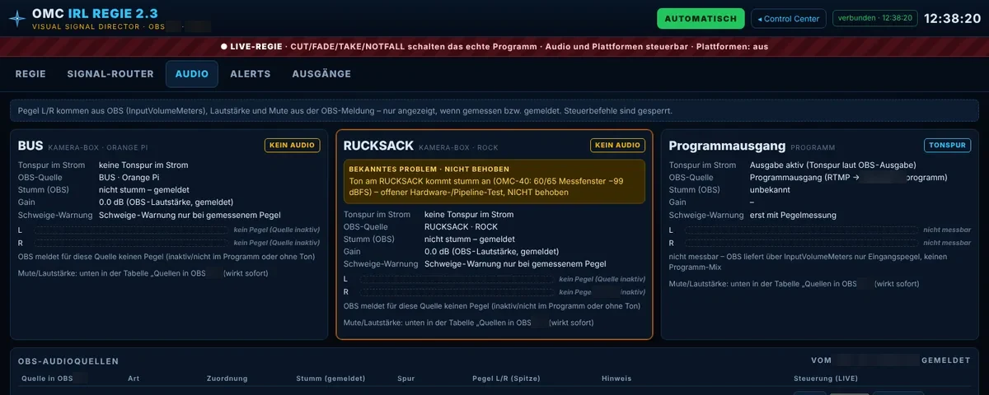989x395 pixels.
Task: Click the large 12:38:20 clock
Action: [x=952, y=18]
